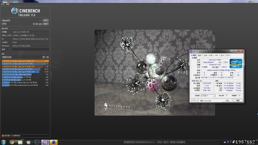Image resolution: width=258 pixels, height=145 pixels.
Task: Switch to the 缓存 tab in CPU-Z
Action: click(200, 56)
